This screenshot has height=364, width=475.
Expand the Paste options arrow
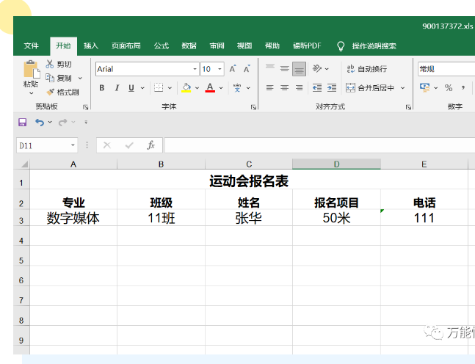click(x=32, y=93)
